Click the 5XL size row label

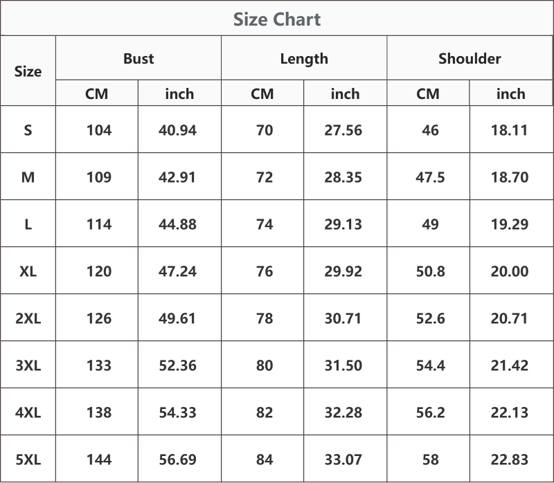point(28,459)
